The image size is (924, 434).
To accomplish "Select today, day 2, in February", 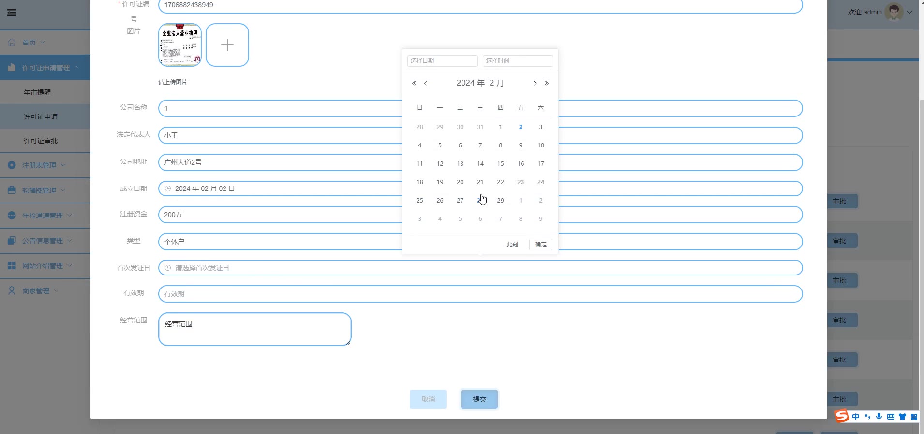I will coord(521,127).
